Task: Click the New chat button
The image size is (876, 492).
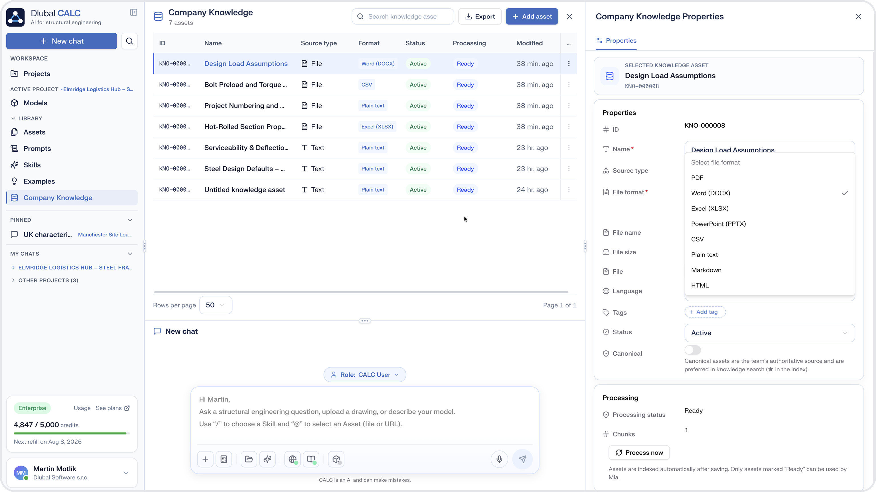Action: 62,41
